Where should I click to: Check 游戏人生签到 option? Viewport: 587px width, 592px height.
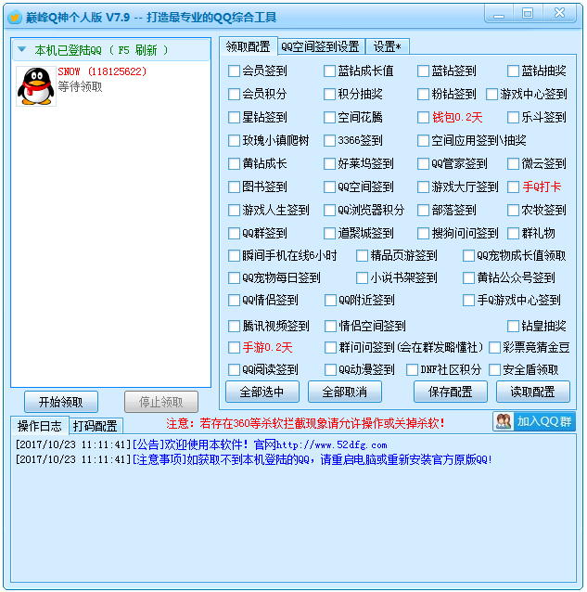pos(234,210)
